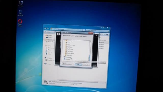Open the Organize dropdown menu in Explorer
The width and height of the screenshot is (163, 92).
[x=48, y=32]
